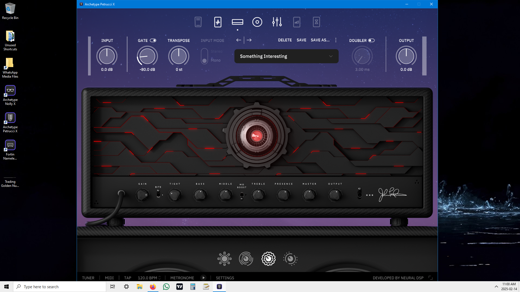Screen dimensions: 520x292
Task: Click the amp BASS knob
Action: tap(200, 195)
